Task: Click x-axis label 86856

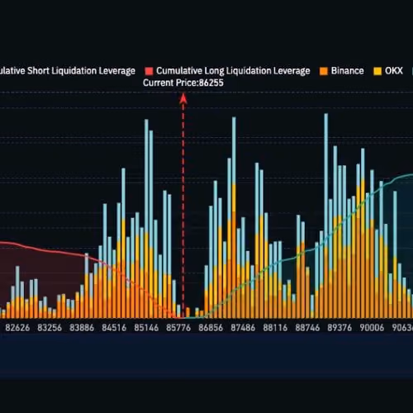Action: click(211, 328)
